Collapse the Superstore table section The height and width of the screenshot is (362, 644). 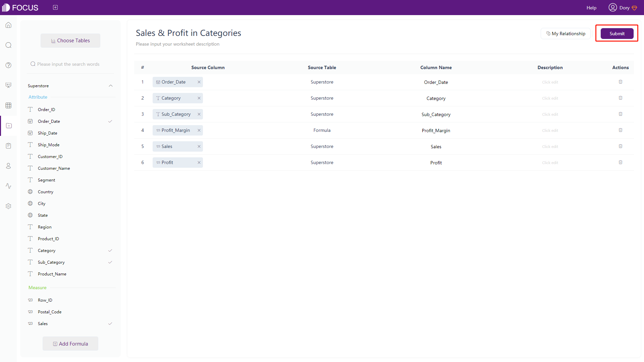[x=111, y=86]
